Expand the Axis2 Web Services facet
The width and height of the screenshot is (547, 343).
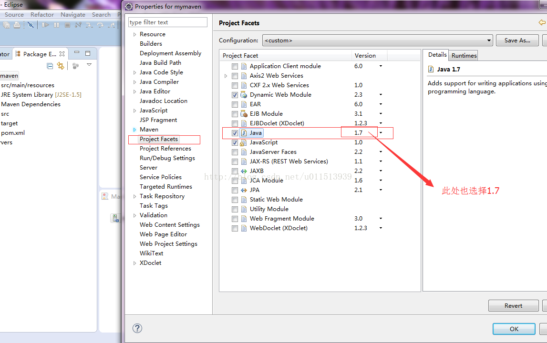point(226,76)
